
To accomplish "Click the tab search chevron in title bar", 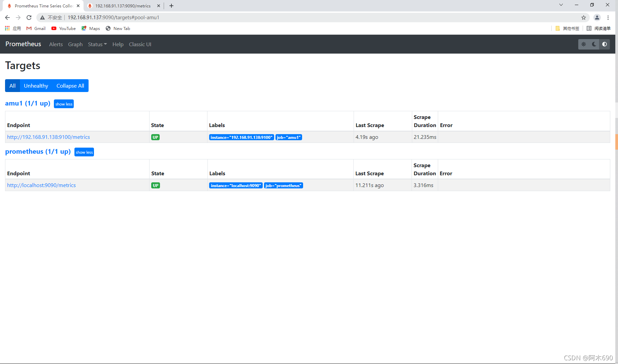I will click(561, 5).
